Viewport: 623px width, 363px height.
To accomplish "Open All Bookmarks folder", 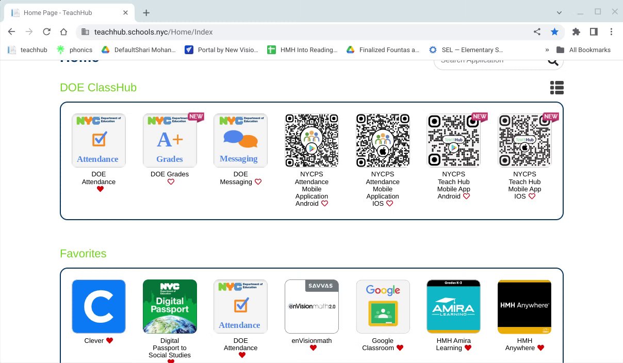I will pos(583,50).
